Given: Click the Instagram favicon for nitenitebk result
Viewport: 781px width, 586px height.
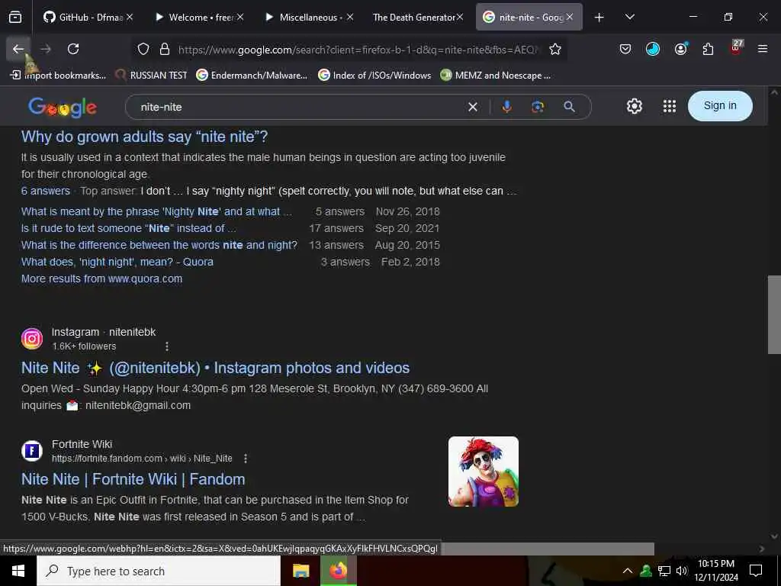Looking at the screenshot, I should coord(32,339).
